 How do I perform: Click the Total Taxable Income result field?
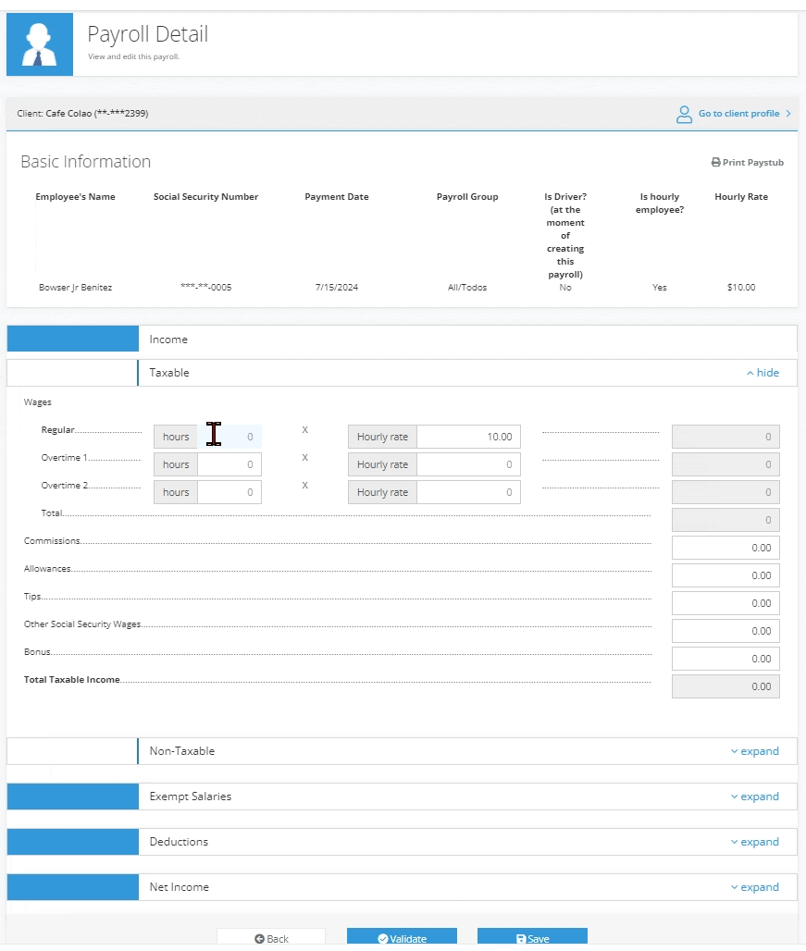tap(725, 686)
